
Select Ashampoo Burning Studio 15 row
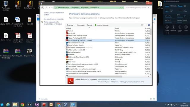(108, 48)
